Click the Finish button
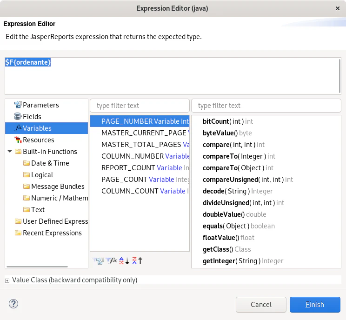Screen dimensions: 346x320 (x=315, y=305)
